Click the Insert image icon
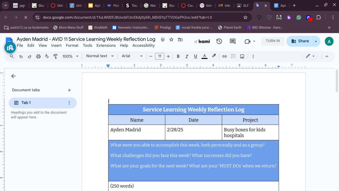 coord(242,56)
